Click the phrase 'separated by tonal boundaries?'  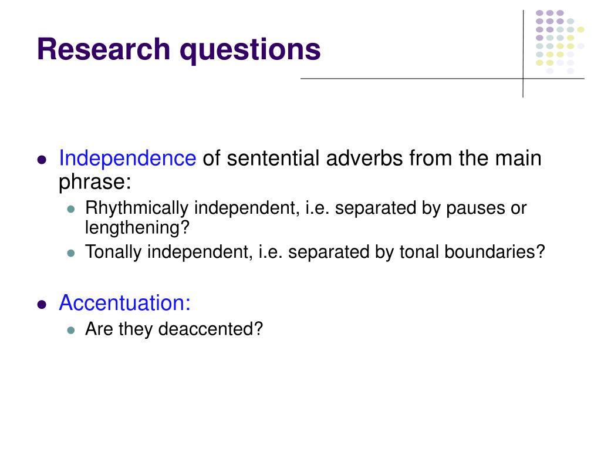pyautogui.click(x=416, y=253)
